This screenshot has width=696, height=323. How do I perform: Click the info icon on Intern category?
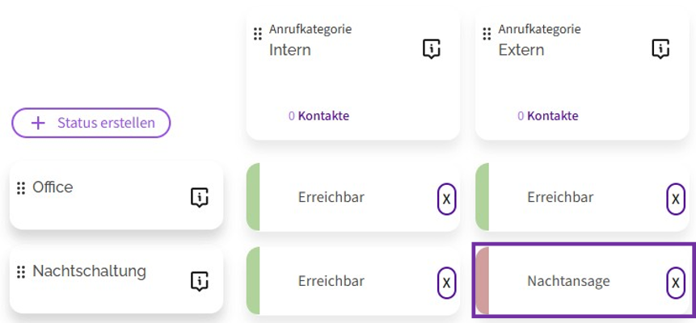coord(432,50)
